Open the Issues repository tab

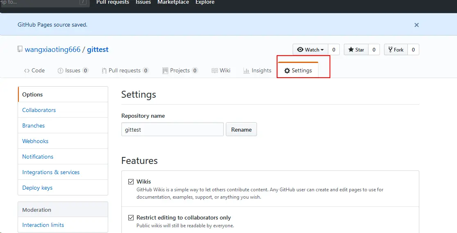[73, 71]
